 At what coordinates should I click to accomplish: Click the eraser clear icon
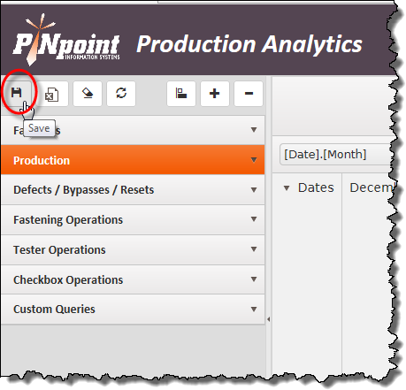click(x=88, y=94)
